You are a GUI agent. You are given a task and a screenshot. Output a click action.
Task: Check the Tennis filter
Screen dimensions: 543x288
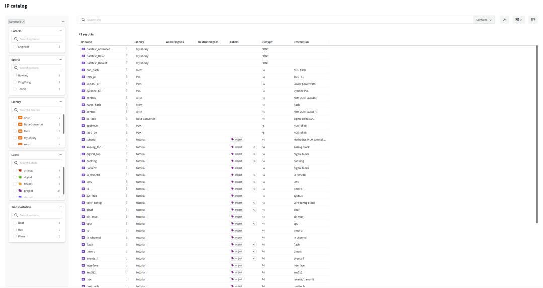(x=15, y=89)
